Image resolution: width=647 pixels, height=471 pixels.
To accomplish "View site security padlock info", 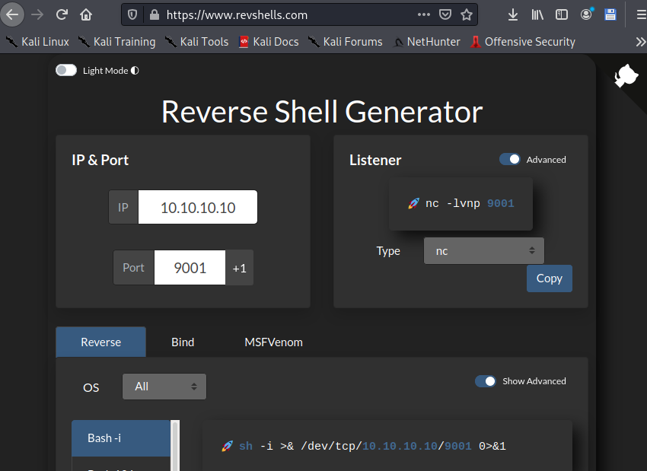I will [155, 15].
